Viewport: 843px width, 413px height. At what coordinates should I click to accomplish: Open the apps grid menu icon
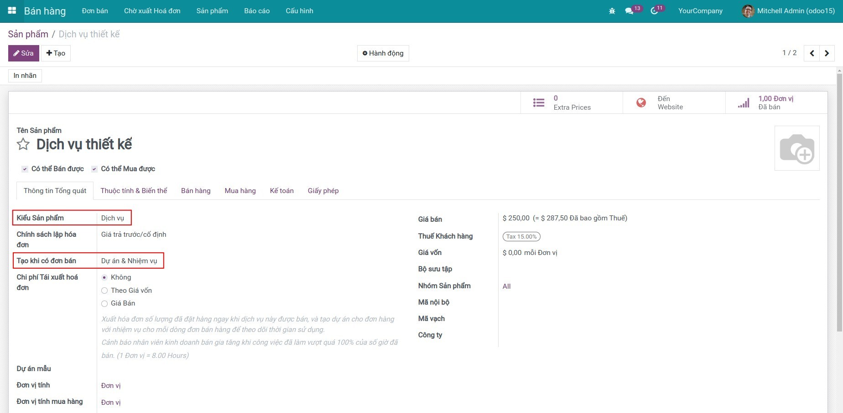12,10
